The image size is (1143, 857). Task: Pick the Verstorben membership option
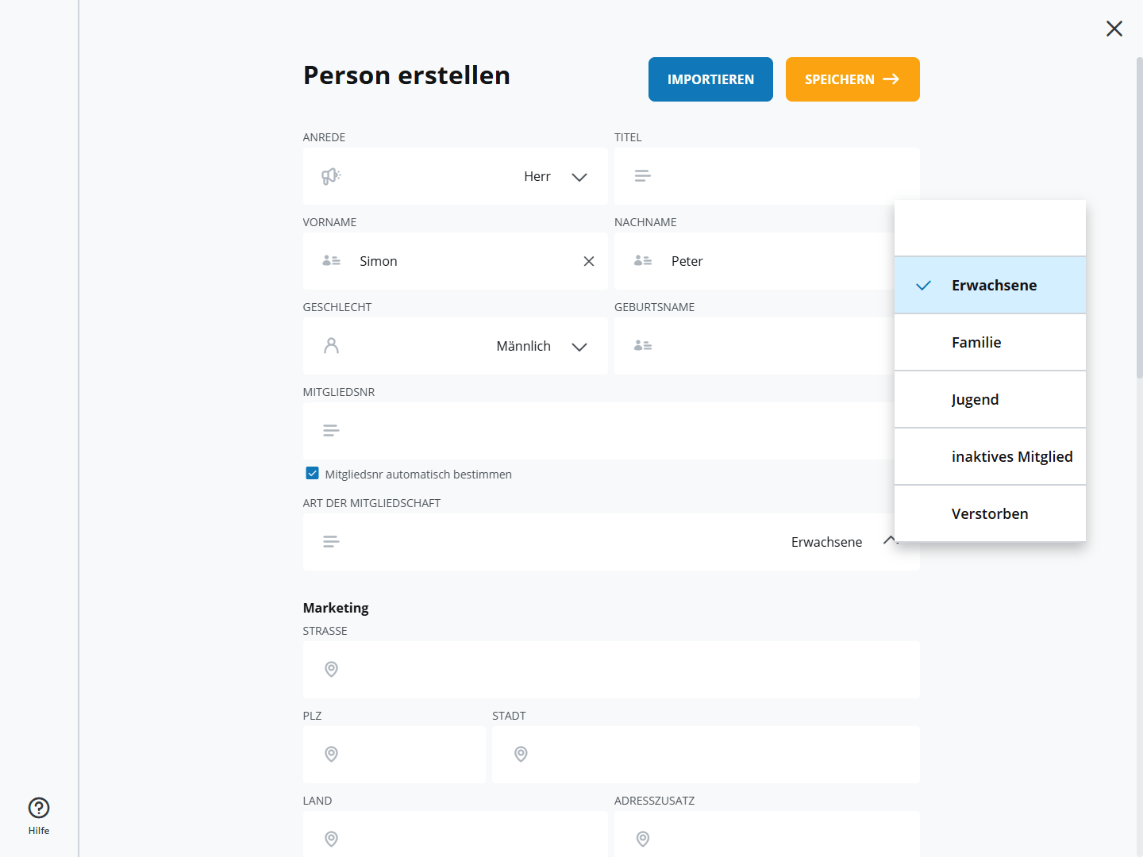(990, 513)
